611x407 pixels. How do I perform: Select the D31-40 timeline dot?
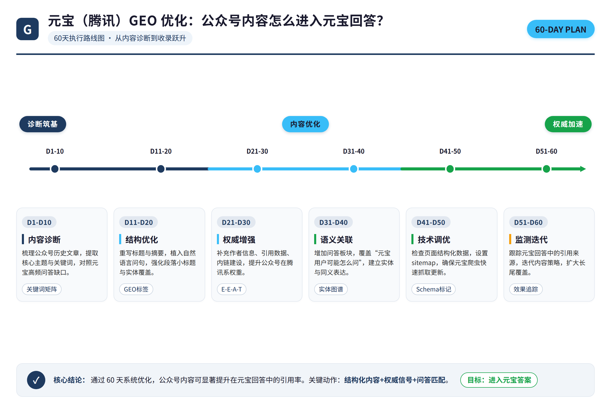(x=354, y=169)
